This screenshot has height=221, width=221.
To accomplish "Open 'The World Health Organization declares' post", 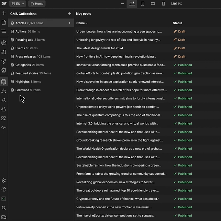I will pyautogui.click(x=119, y=149).
